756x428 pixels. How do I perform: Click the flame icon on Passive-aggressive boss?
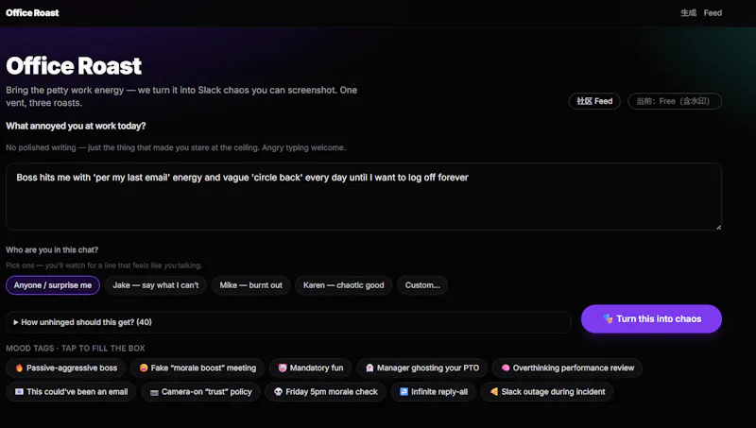(19, 368)
